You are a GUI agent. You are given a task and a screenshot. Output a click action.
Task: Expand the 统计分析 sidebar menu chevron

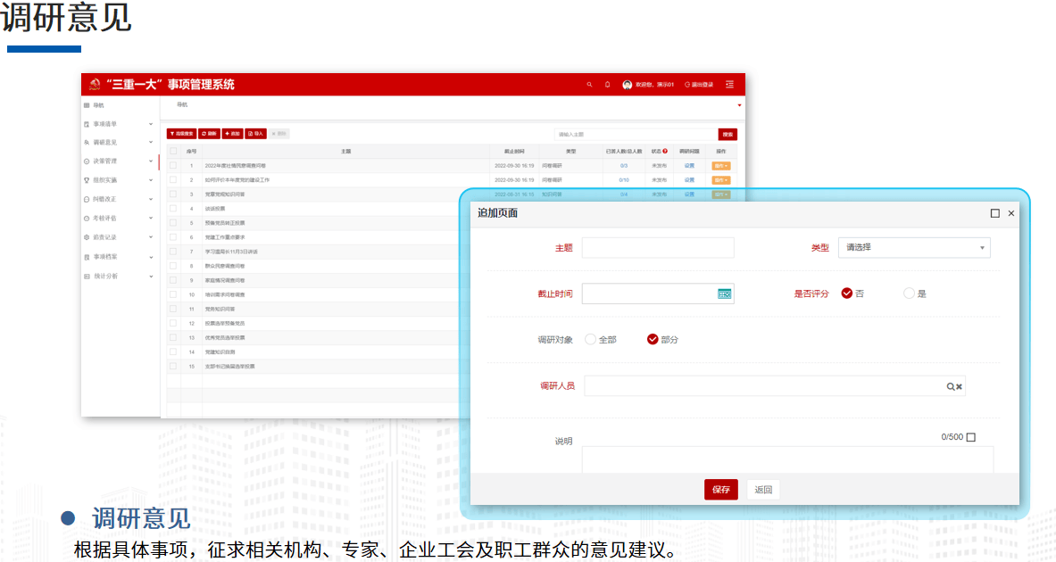tap(151, 277)
